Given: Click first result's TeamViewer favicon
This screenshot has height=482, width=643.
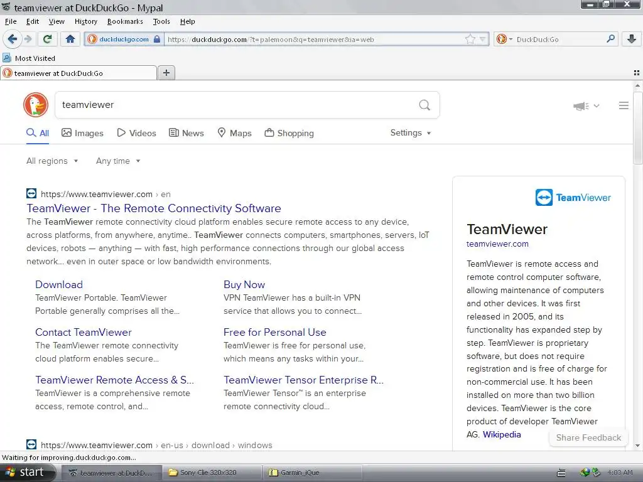Looking at the screenshot, I should point(31,193).
